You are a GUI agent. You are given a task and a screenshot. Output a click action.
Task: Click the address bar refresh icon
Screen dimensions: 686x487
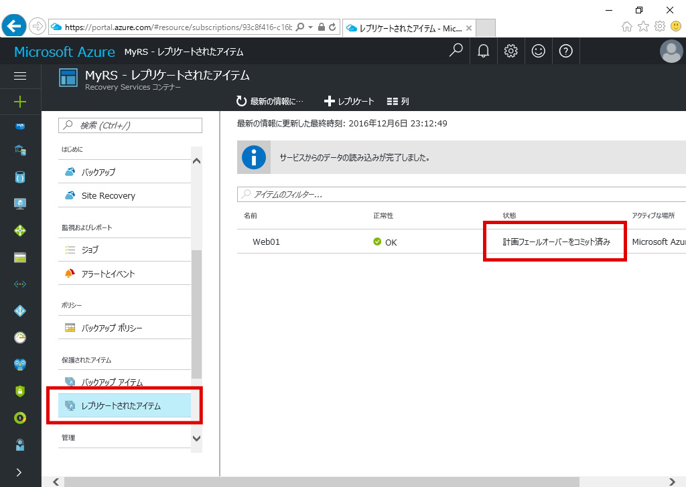pos(332,27)
